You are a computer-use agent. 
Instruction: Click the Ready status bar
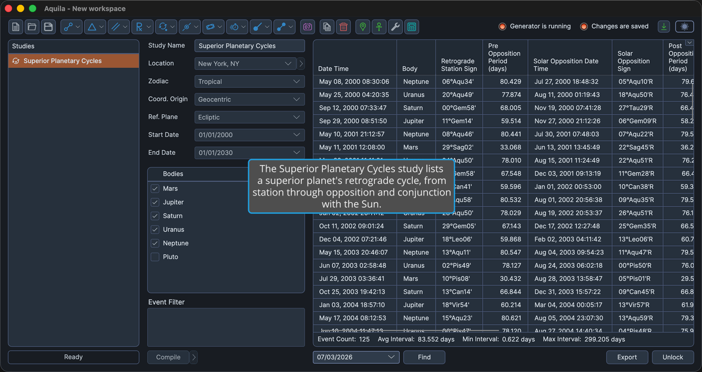coord(74,357)
